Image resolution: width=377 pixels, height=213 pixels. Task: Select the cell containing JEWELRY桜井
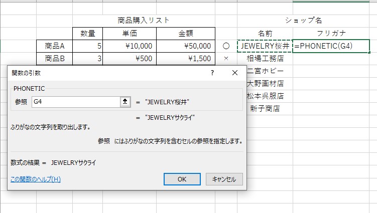pos(265,46)
